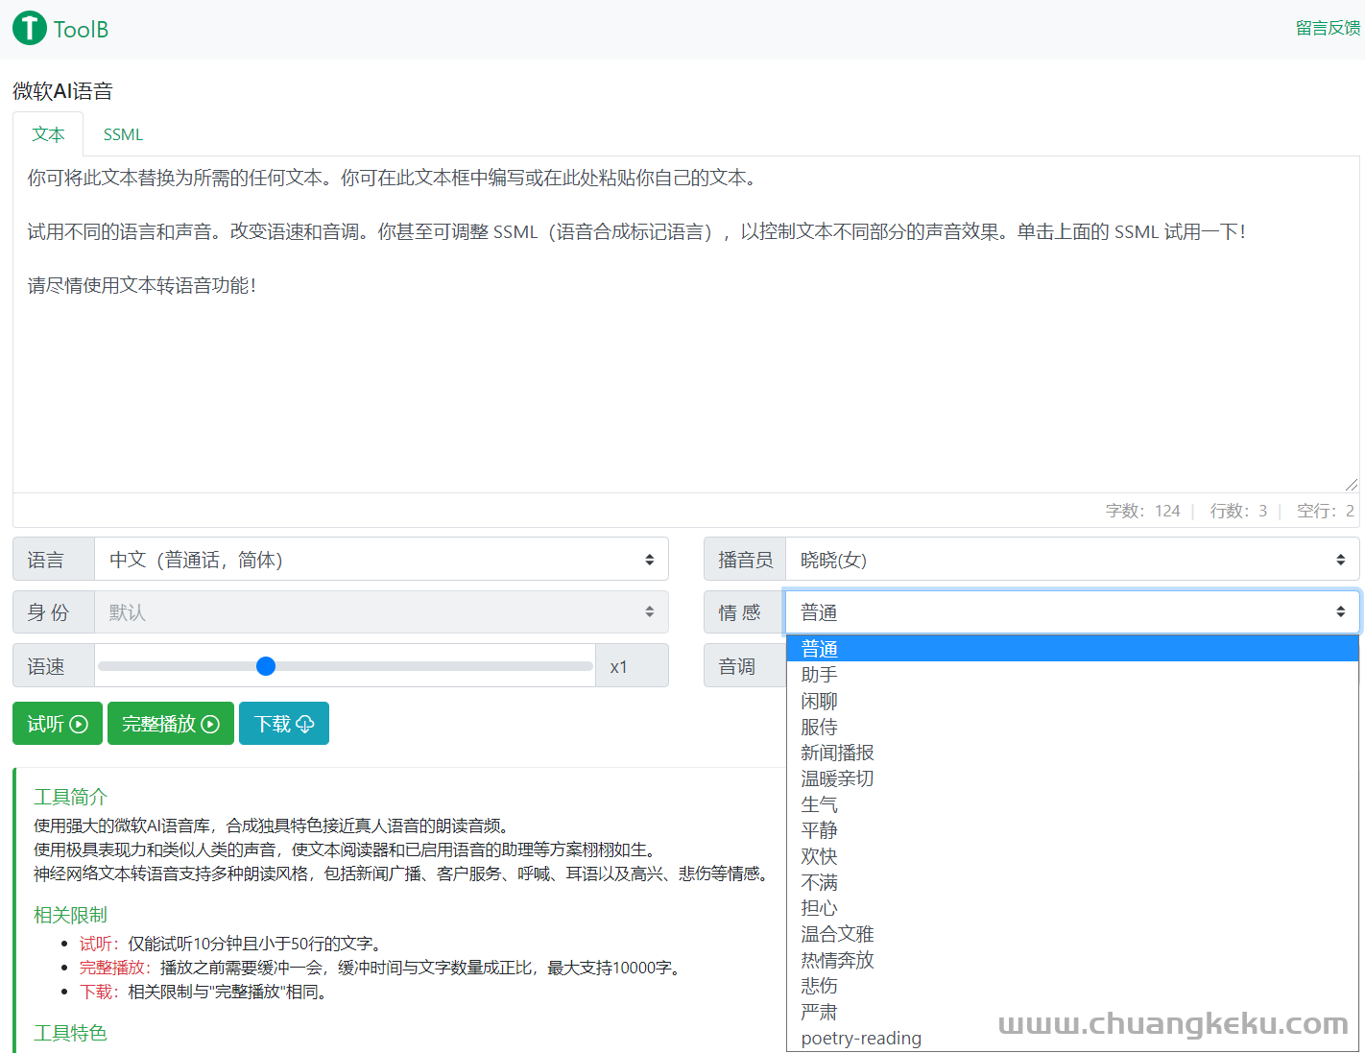Select 新闻播报 emotion option
This screenshot has height=1053, width=1365.
point(1072,753)
